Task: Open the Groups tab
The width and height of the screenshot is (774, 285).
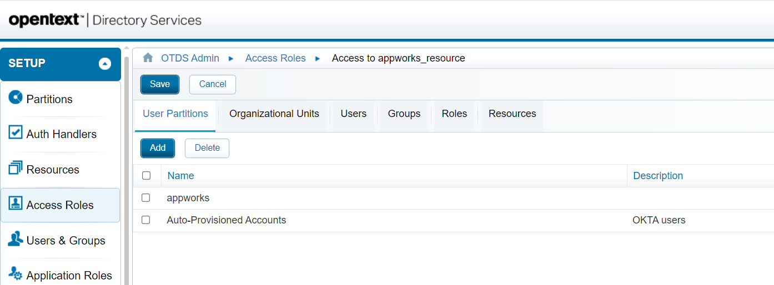Action: tap(404, 114)
